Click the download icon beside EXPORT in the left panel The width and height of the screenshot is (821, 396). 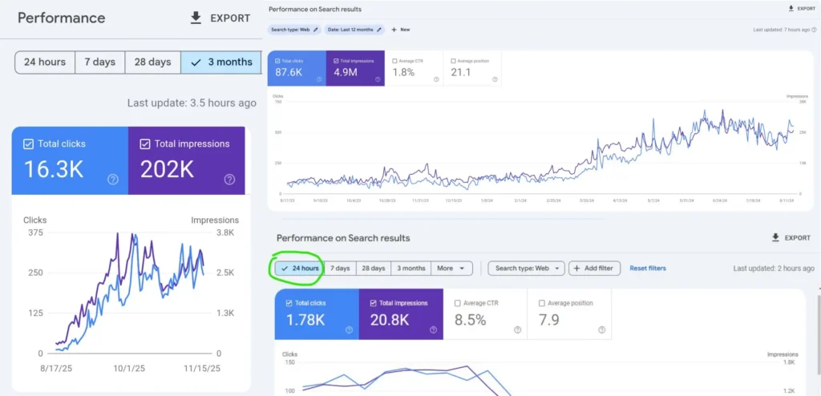196,18
